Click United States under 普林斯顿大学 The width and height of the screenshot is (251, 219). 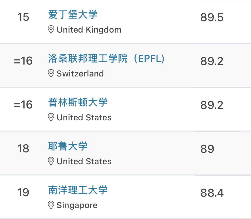coord(84,118)
